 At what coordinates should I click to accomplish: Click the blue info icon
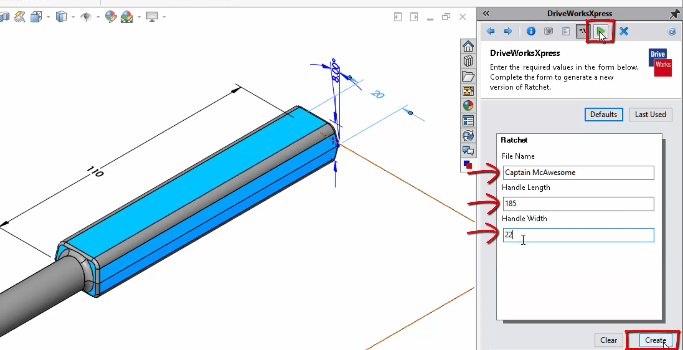[x=531, y=31]
